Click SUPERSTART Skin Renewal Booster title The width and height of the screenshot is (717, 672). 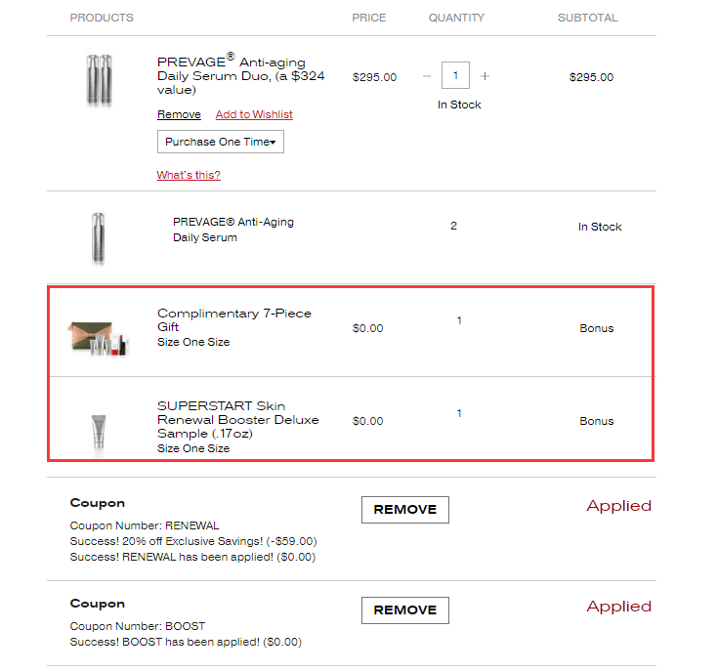[x=237, y=420]
